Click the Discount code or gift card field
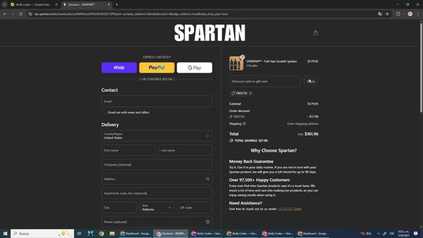 [x=265, y=81]
